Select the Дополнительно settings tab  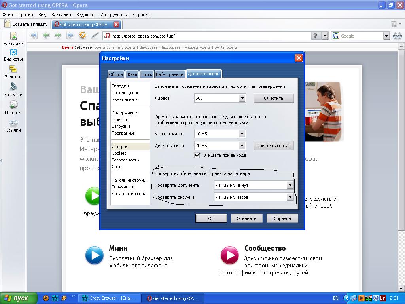pos(204,74)
